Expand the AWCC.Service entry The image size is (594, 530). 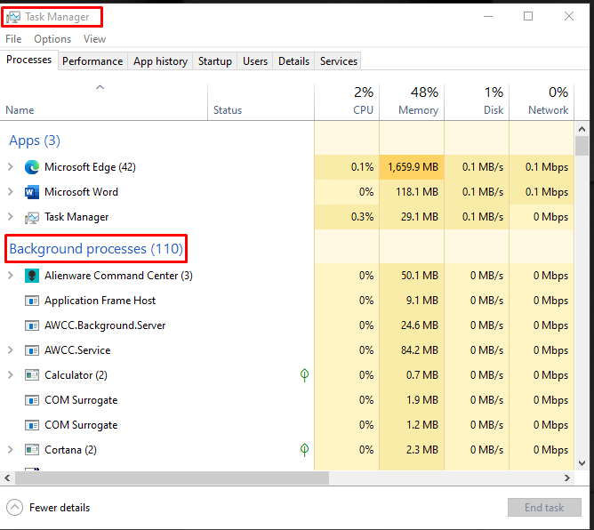coord(11,350)
